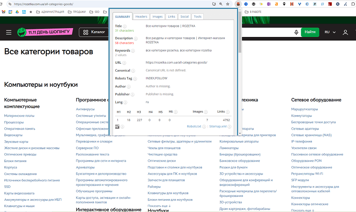Viewport: 356px width, 212px height.
Task: Open the zoom magnifier icon in address bar
Action: (221, 4)
